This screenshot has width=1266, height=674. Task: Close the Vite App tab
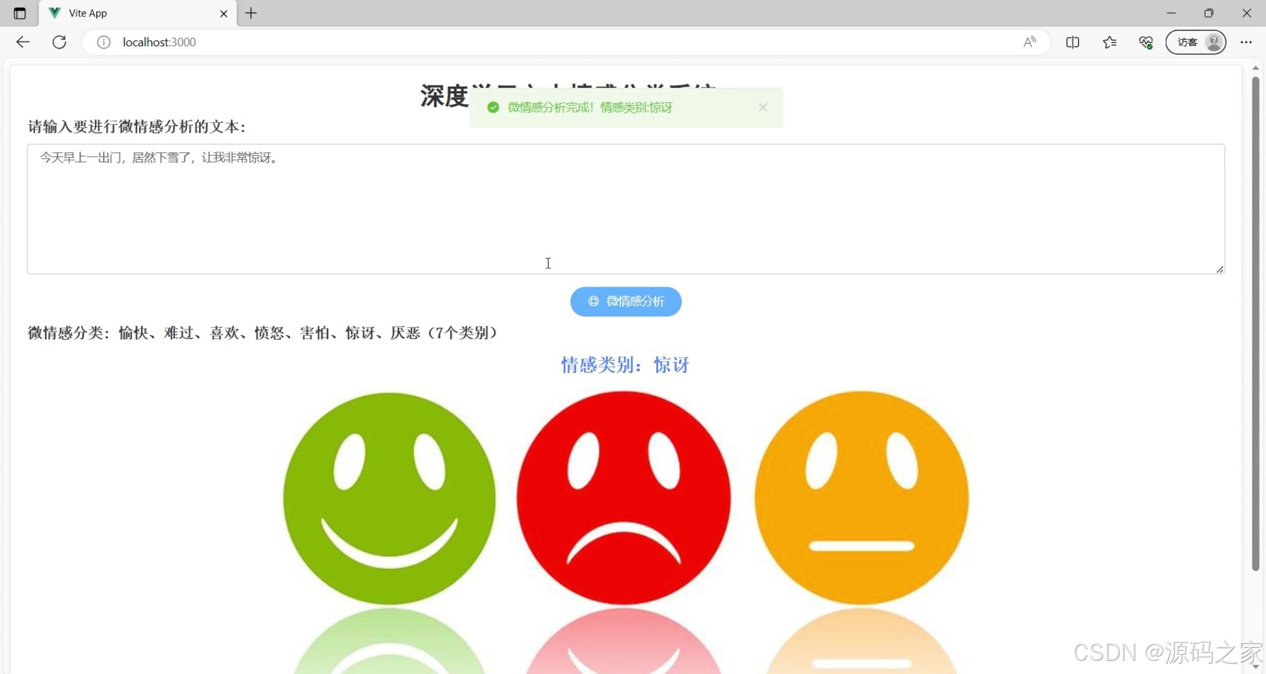223,13
